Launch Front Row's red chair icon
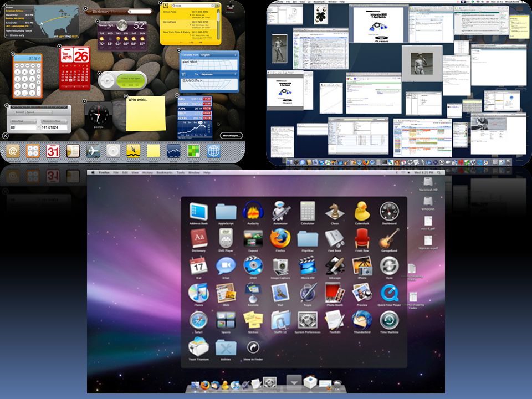The width and height of the screenshot is (532, 399). click(362, 238)
